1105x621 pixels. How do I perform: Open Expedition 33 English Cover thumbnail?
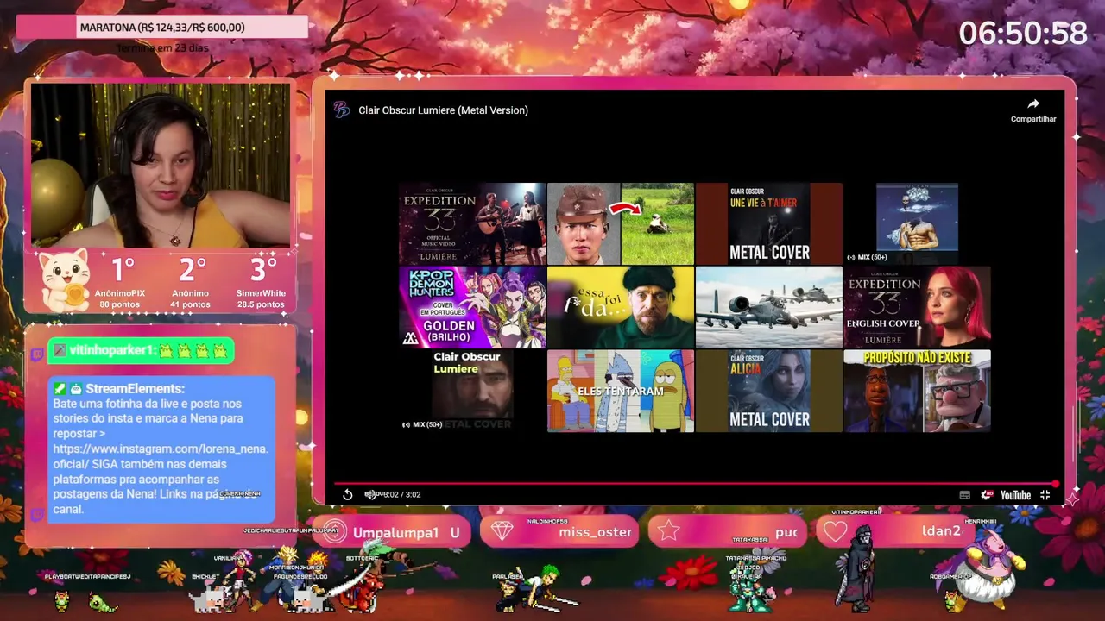(917, 307)
